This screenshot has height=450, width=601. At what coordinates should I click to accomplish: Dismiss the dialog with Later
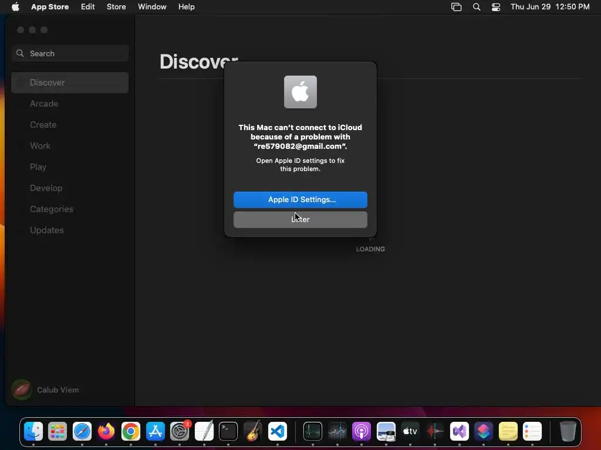[x=300, y=220]
